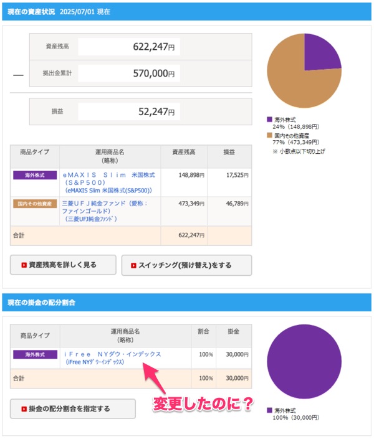Click red arrow icon in スイッチング button
The width and height of the screenshot is (374, 439).
[133, 265]
